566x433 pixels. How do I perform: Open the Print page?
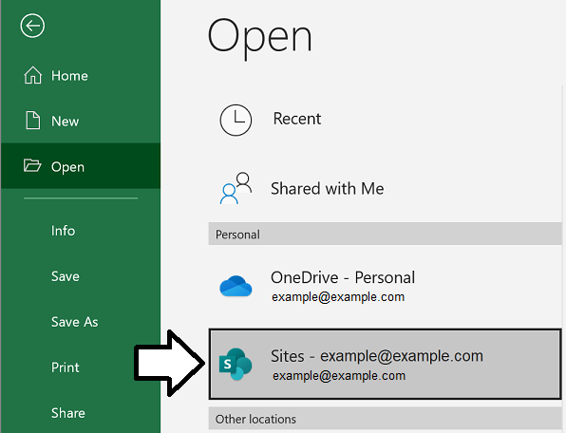(66, 367)
